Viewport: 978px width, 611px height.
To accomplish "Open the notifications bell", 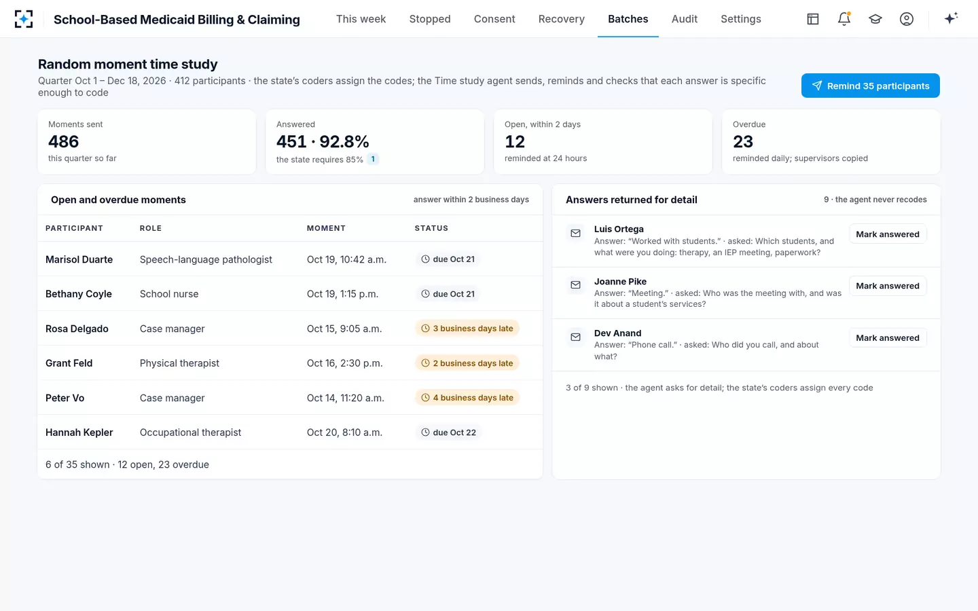I will pos(844,19).
